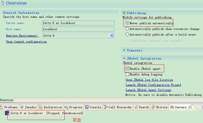Click the Servers tab icon
This screenshot has width=203, height=123.
172,107
